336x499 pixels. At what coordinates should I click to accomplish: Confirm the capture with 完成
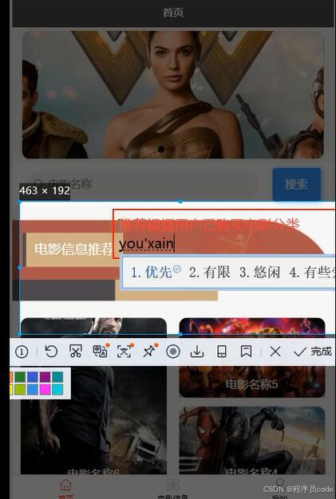pyautogui.click(x=313, y=352)
